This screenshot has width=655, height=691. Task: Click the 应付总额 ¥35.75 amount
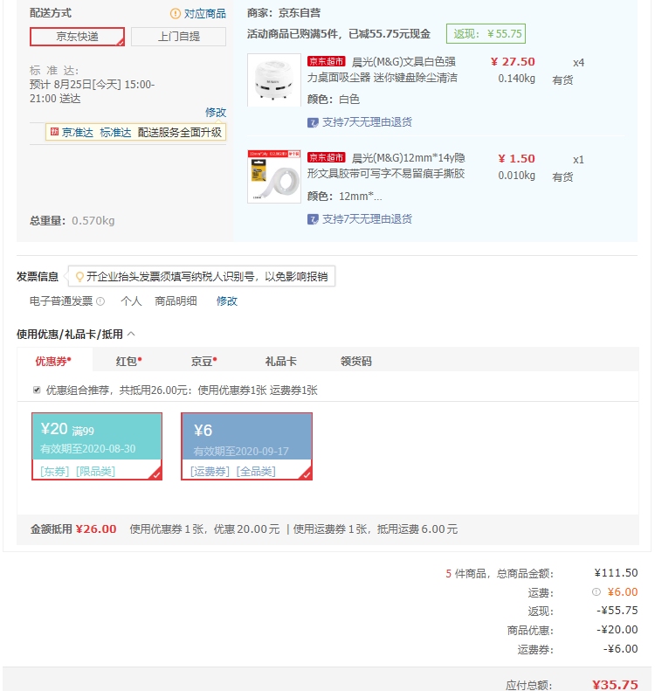pyautogui.click(x=615, y=684)
